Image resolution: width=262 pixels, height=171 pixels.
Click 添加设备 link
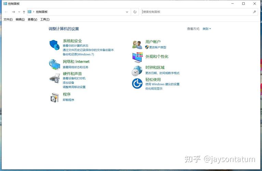[68, 83]
